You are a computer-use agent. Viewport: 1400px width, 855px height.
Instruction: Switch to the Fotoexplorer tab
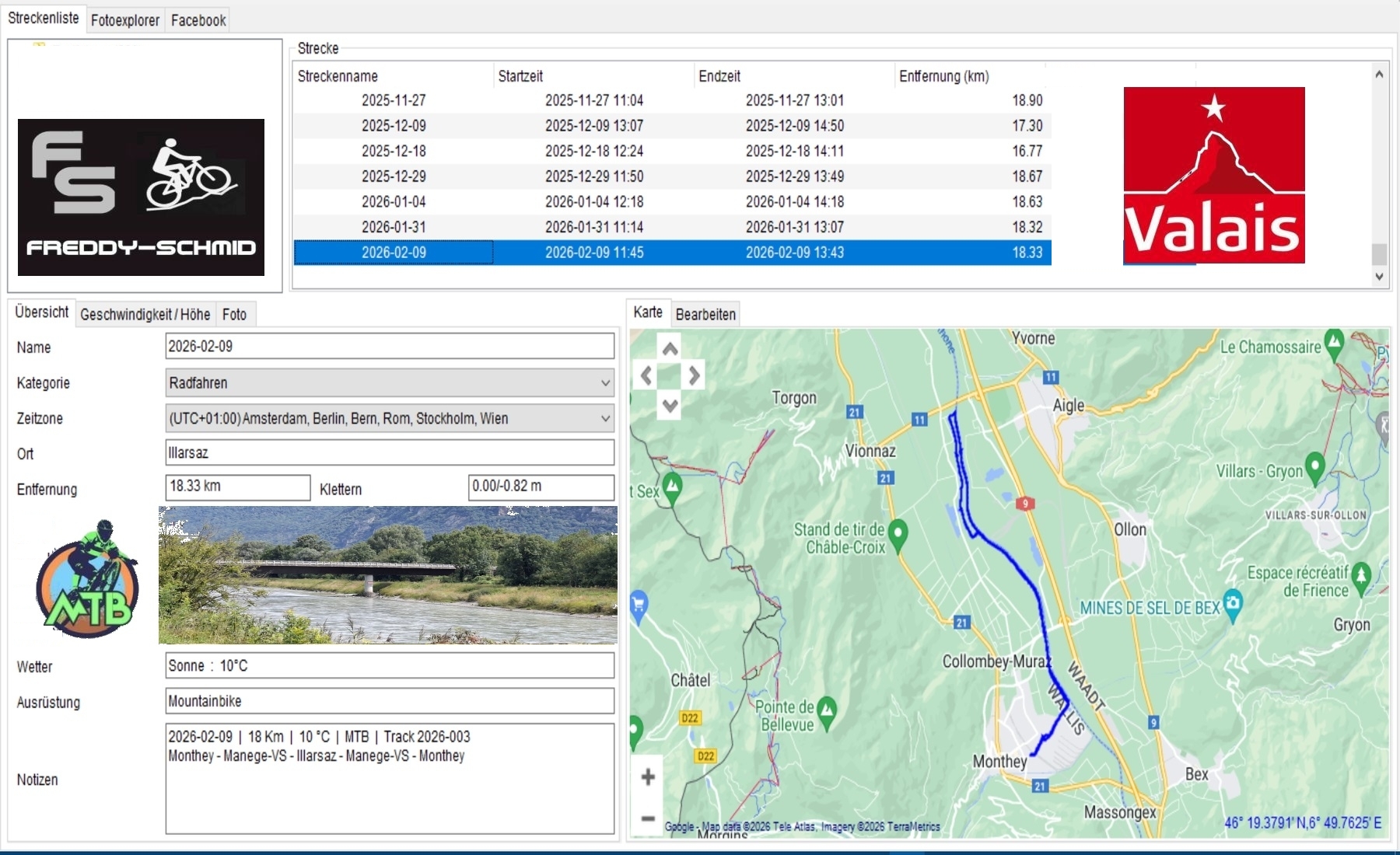[x=125, y=20]
